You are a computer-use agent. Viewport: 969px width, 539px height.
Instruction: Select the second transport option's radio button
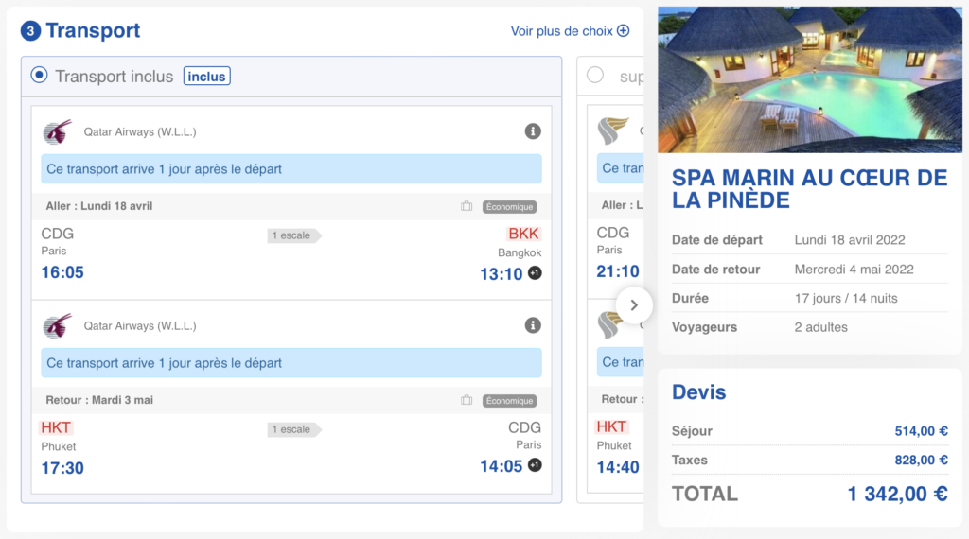[595, 75]
